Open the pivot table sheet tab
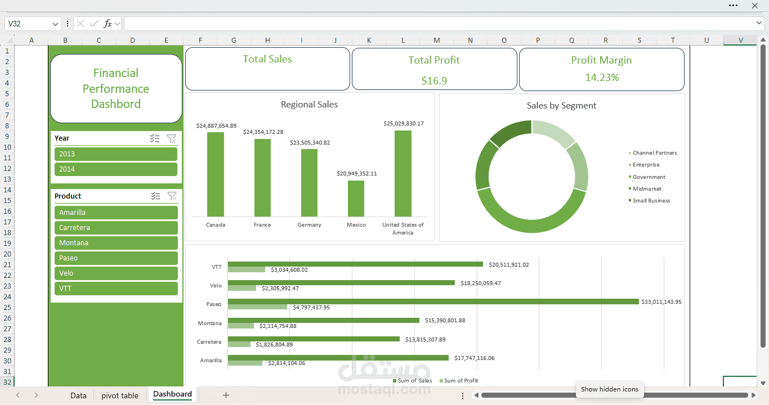This screenshot has width=769, height=405. pyautogui.click(x=119, y=395)
